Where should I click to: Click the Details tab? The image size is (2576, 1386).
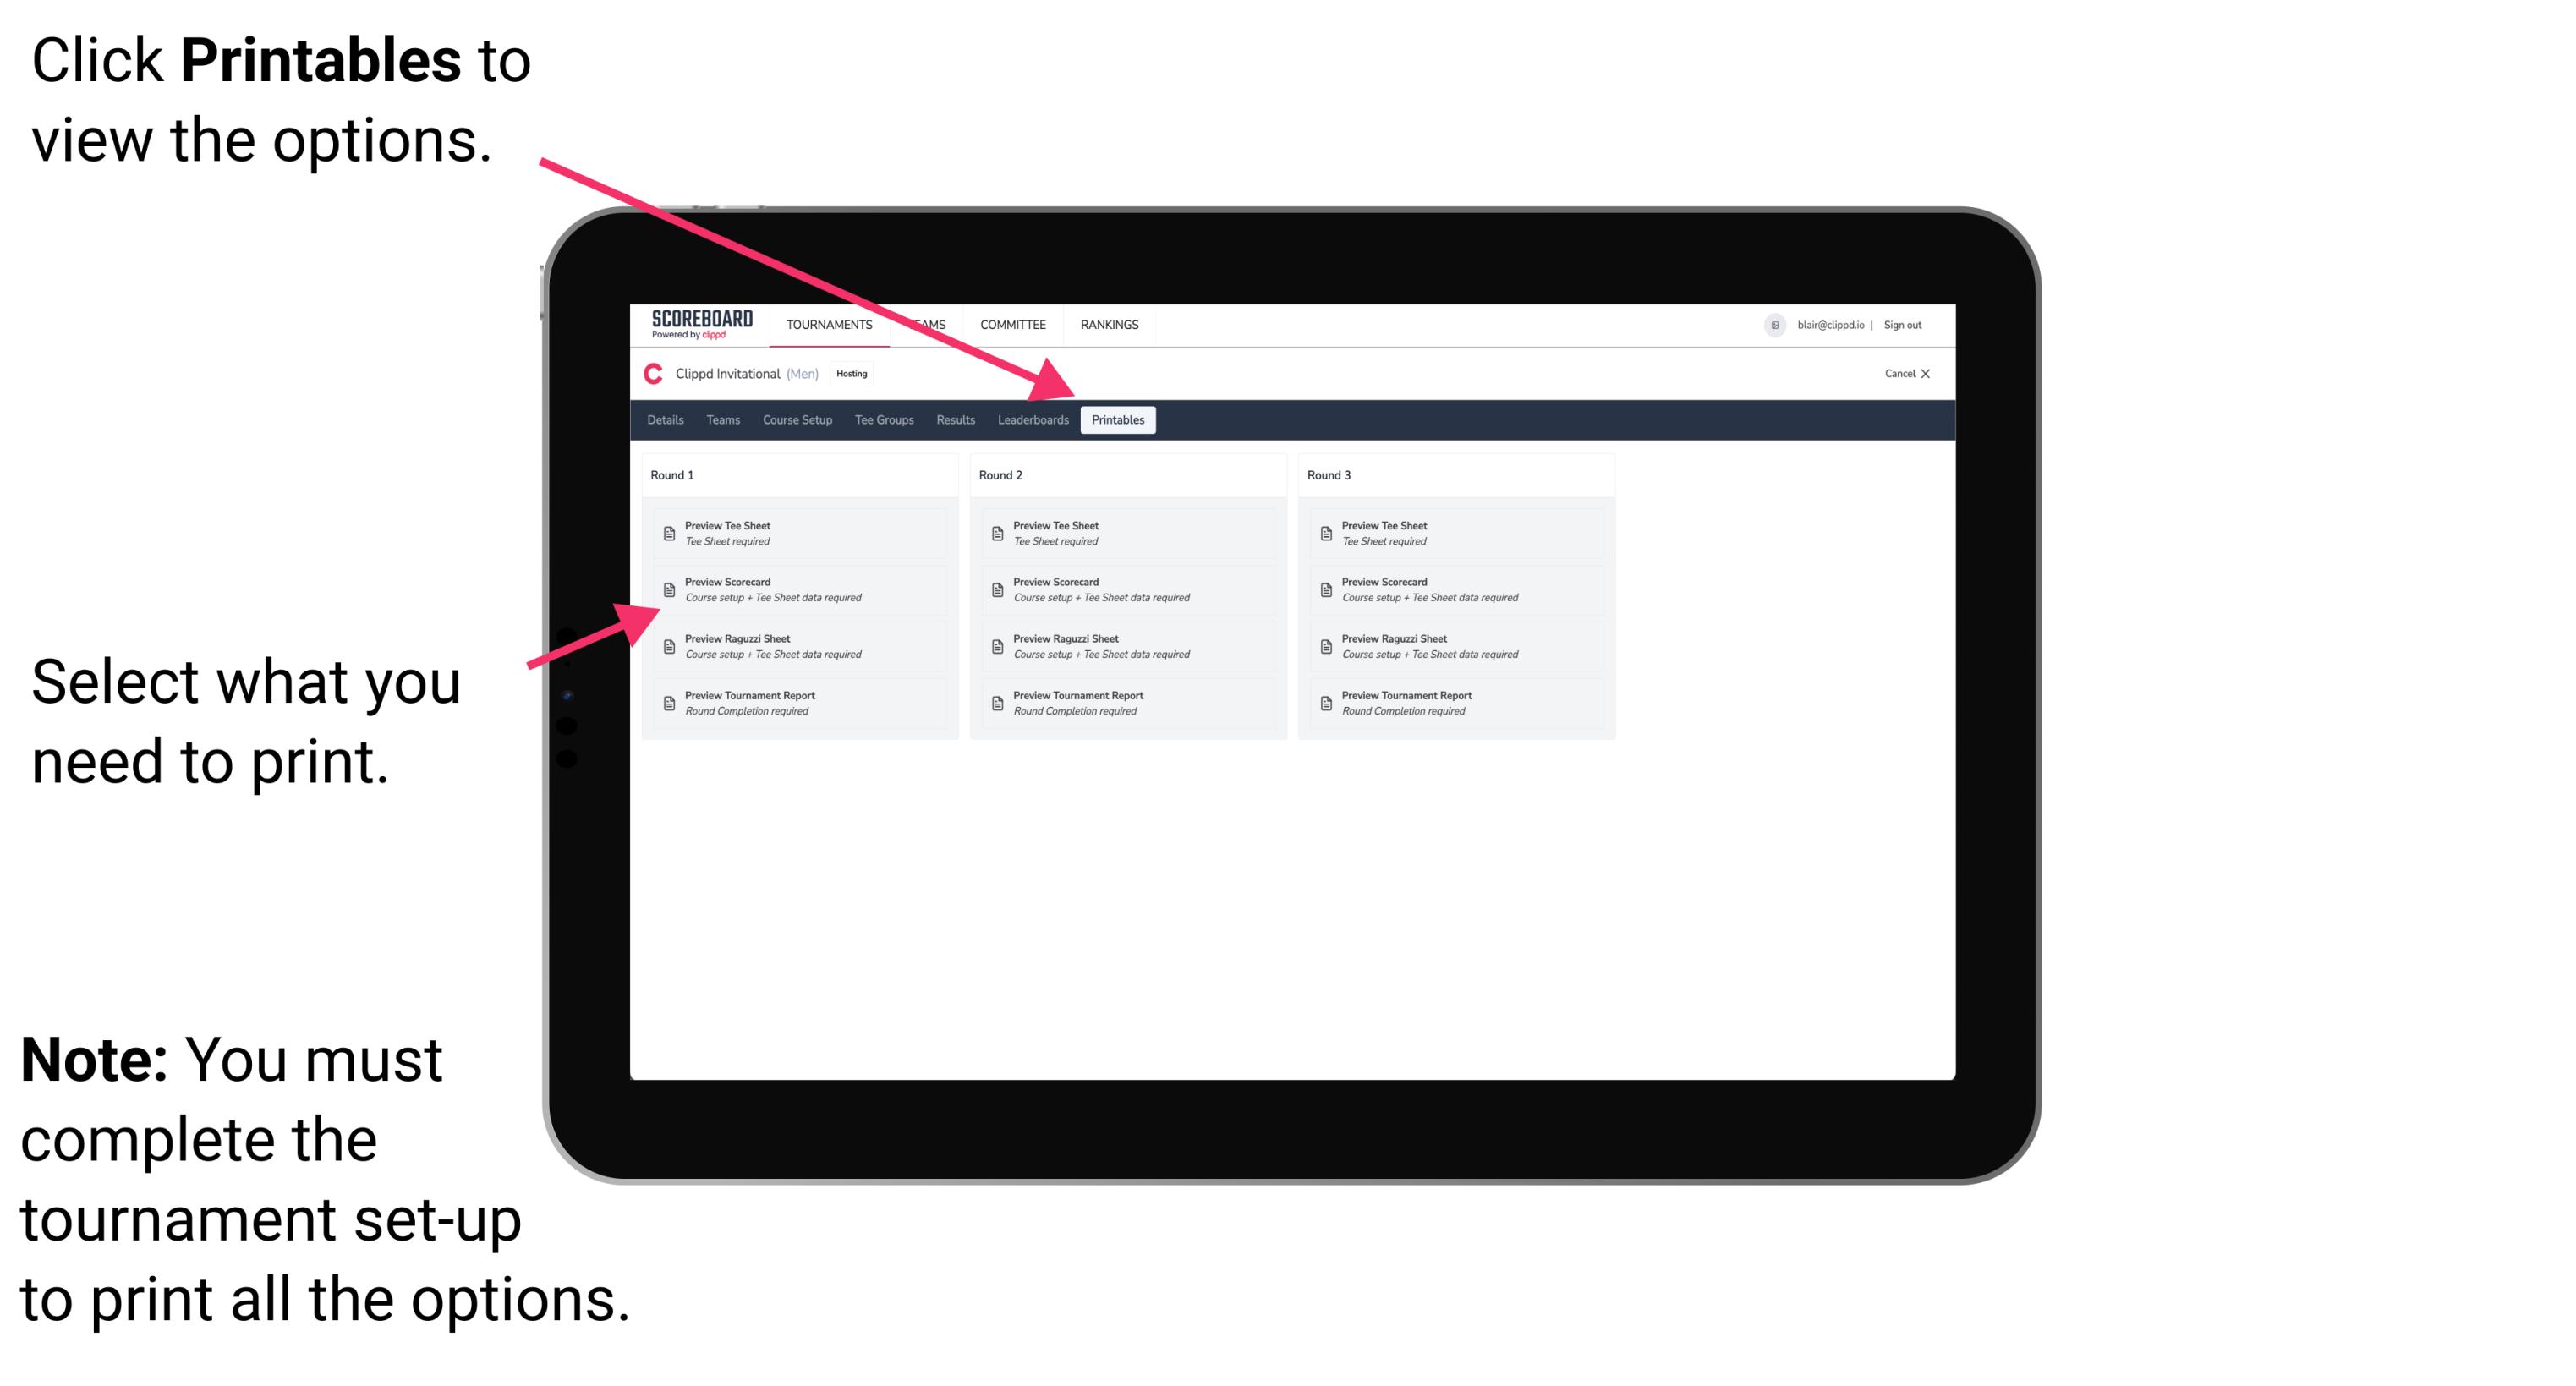pyautogui.click(x=667, y=420)
